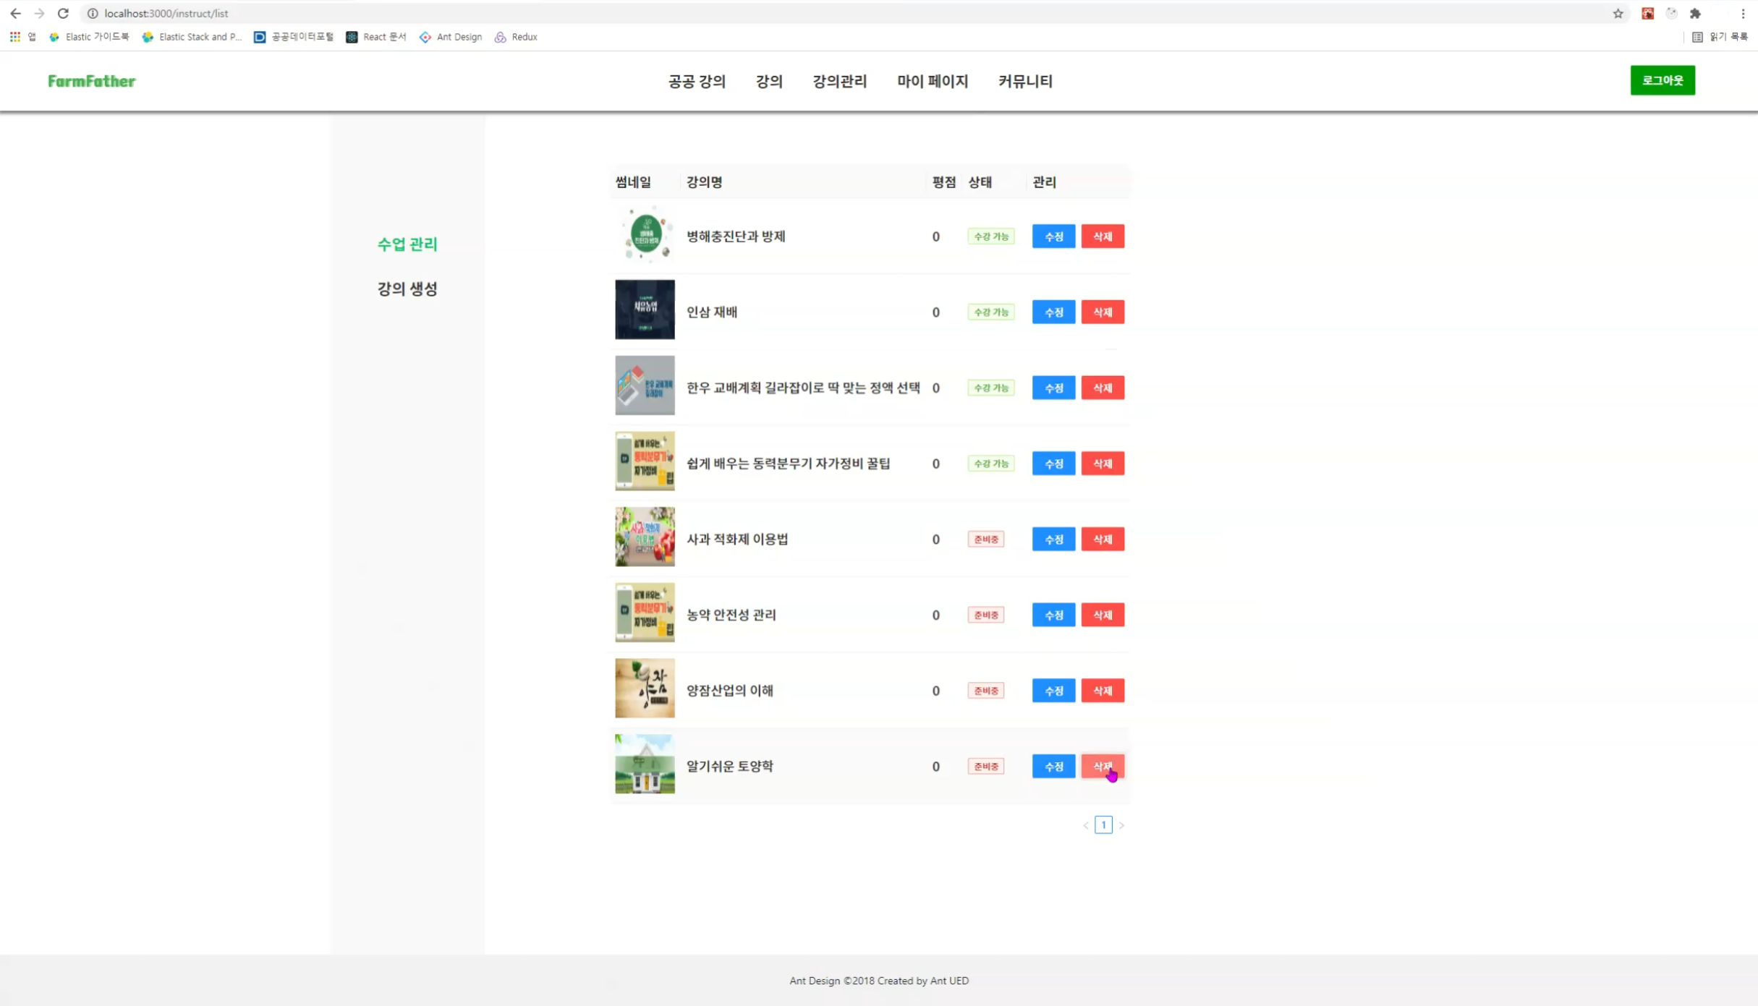This screenshot has height=1006, width=1758.
Task: Open the Extensions puzzle icon
Action: pyautogui.click(x=1695, y=13)
